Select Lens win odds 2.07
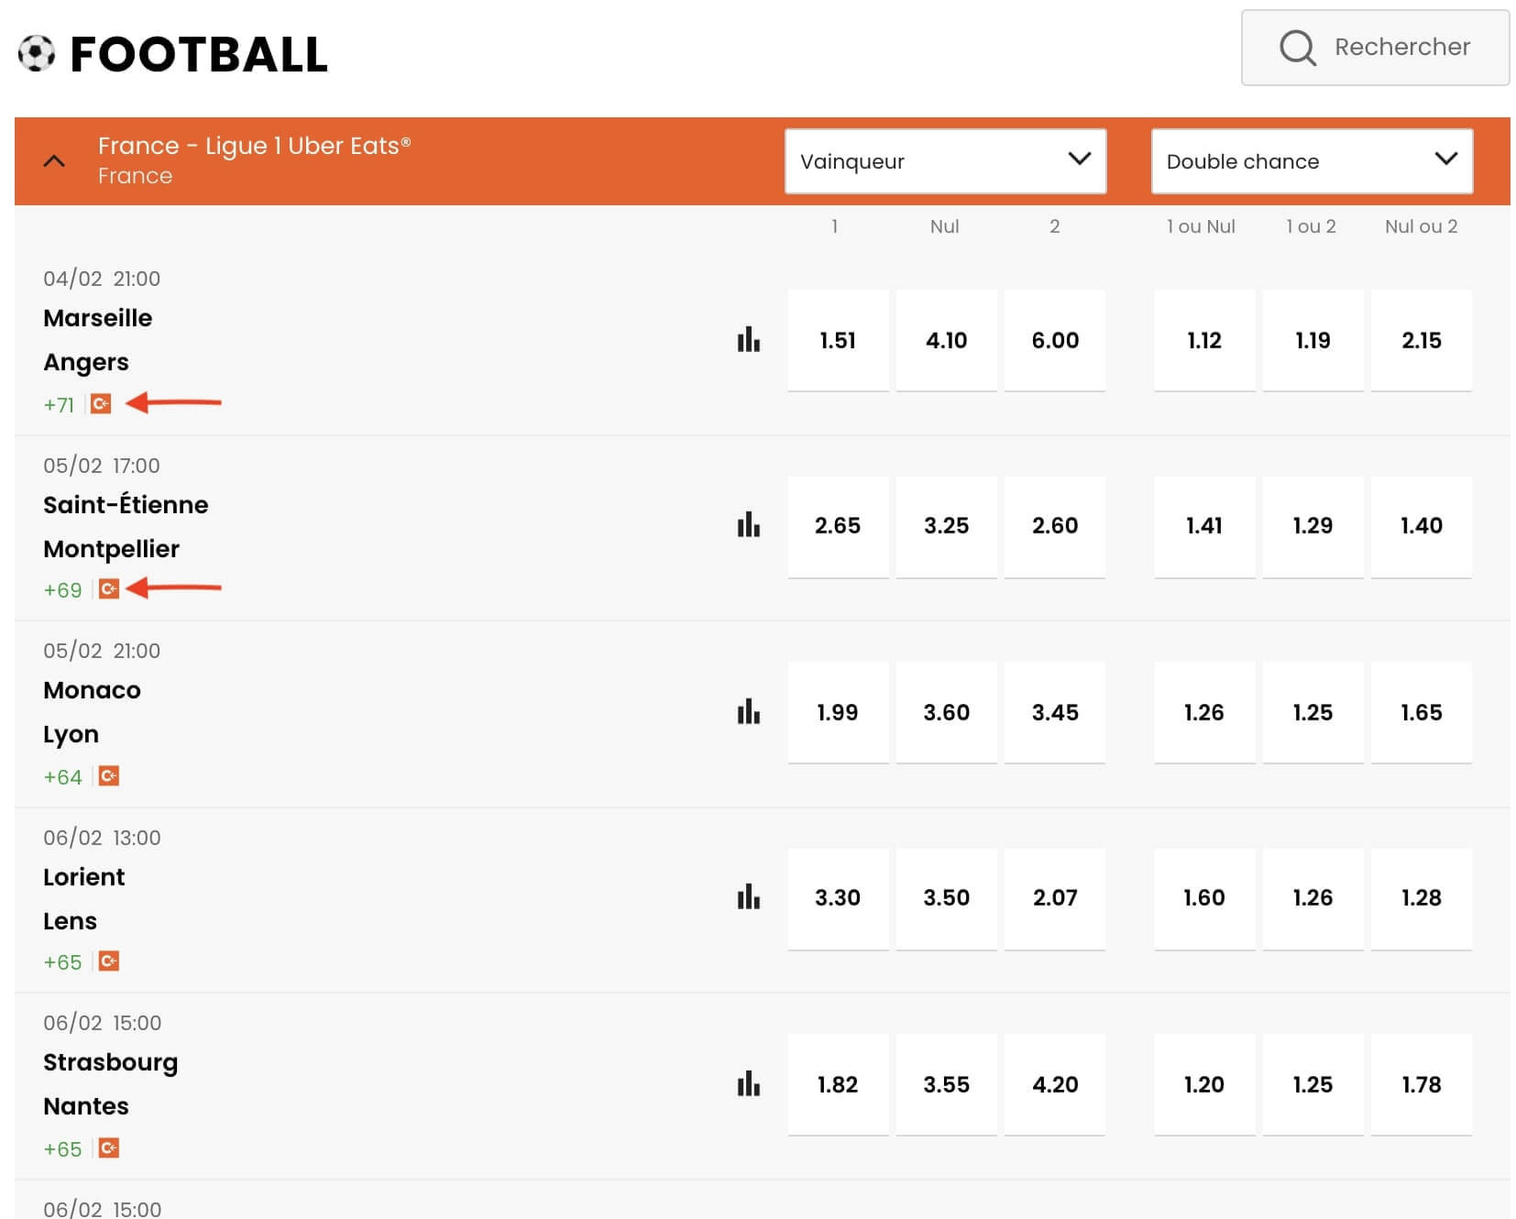Image resolution: width=1516 pixels, height=1219 pixels. point(1055,898)
